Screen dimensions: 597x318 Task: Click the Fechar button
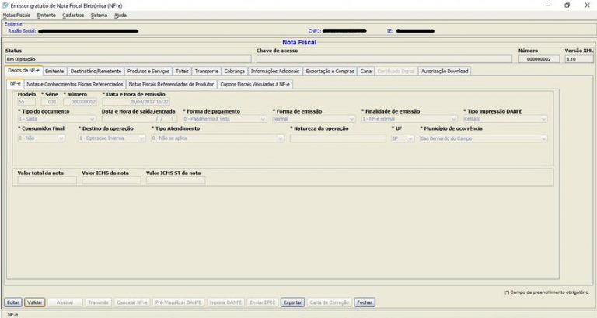(x=365, y=302)
